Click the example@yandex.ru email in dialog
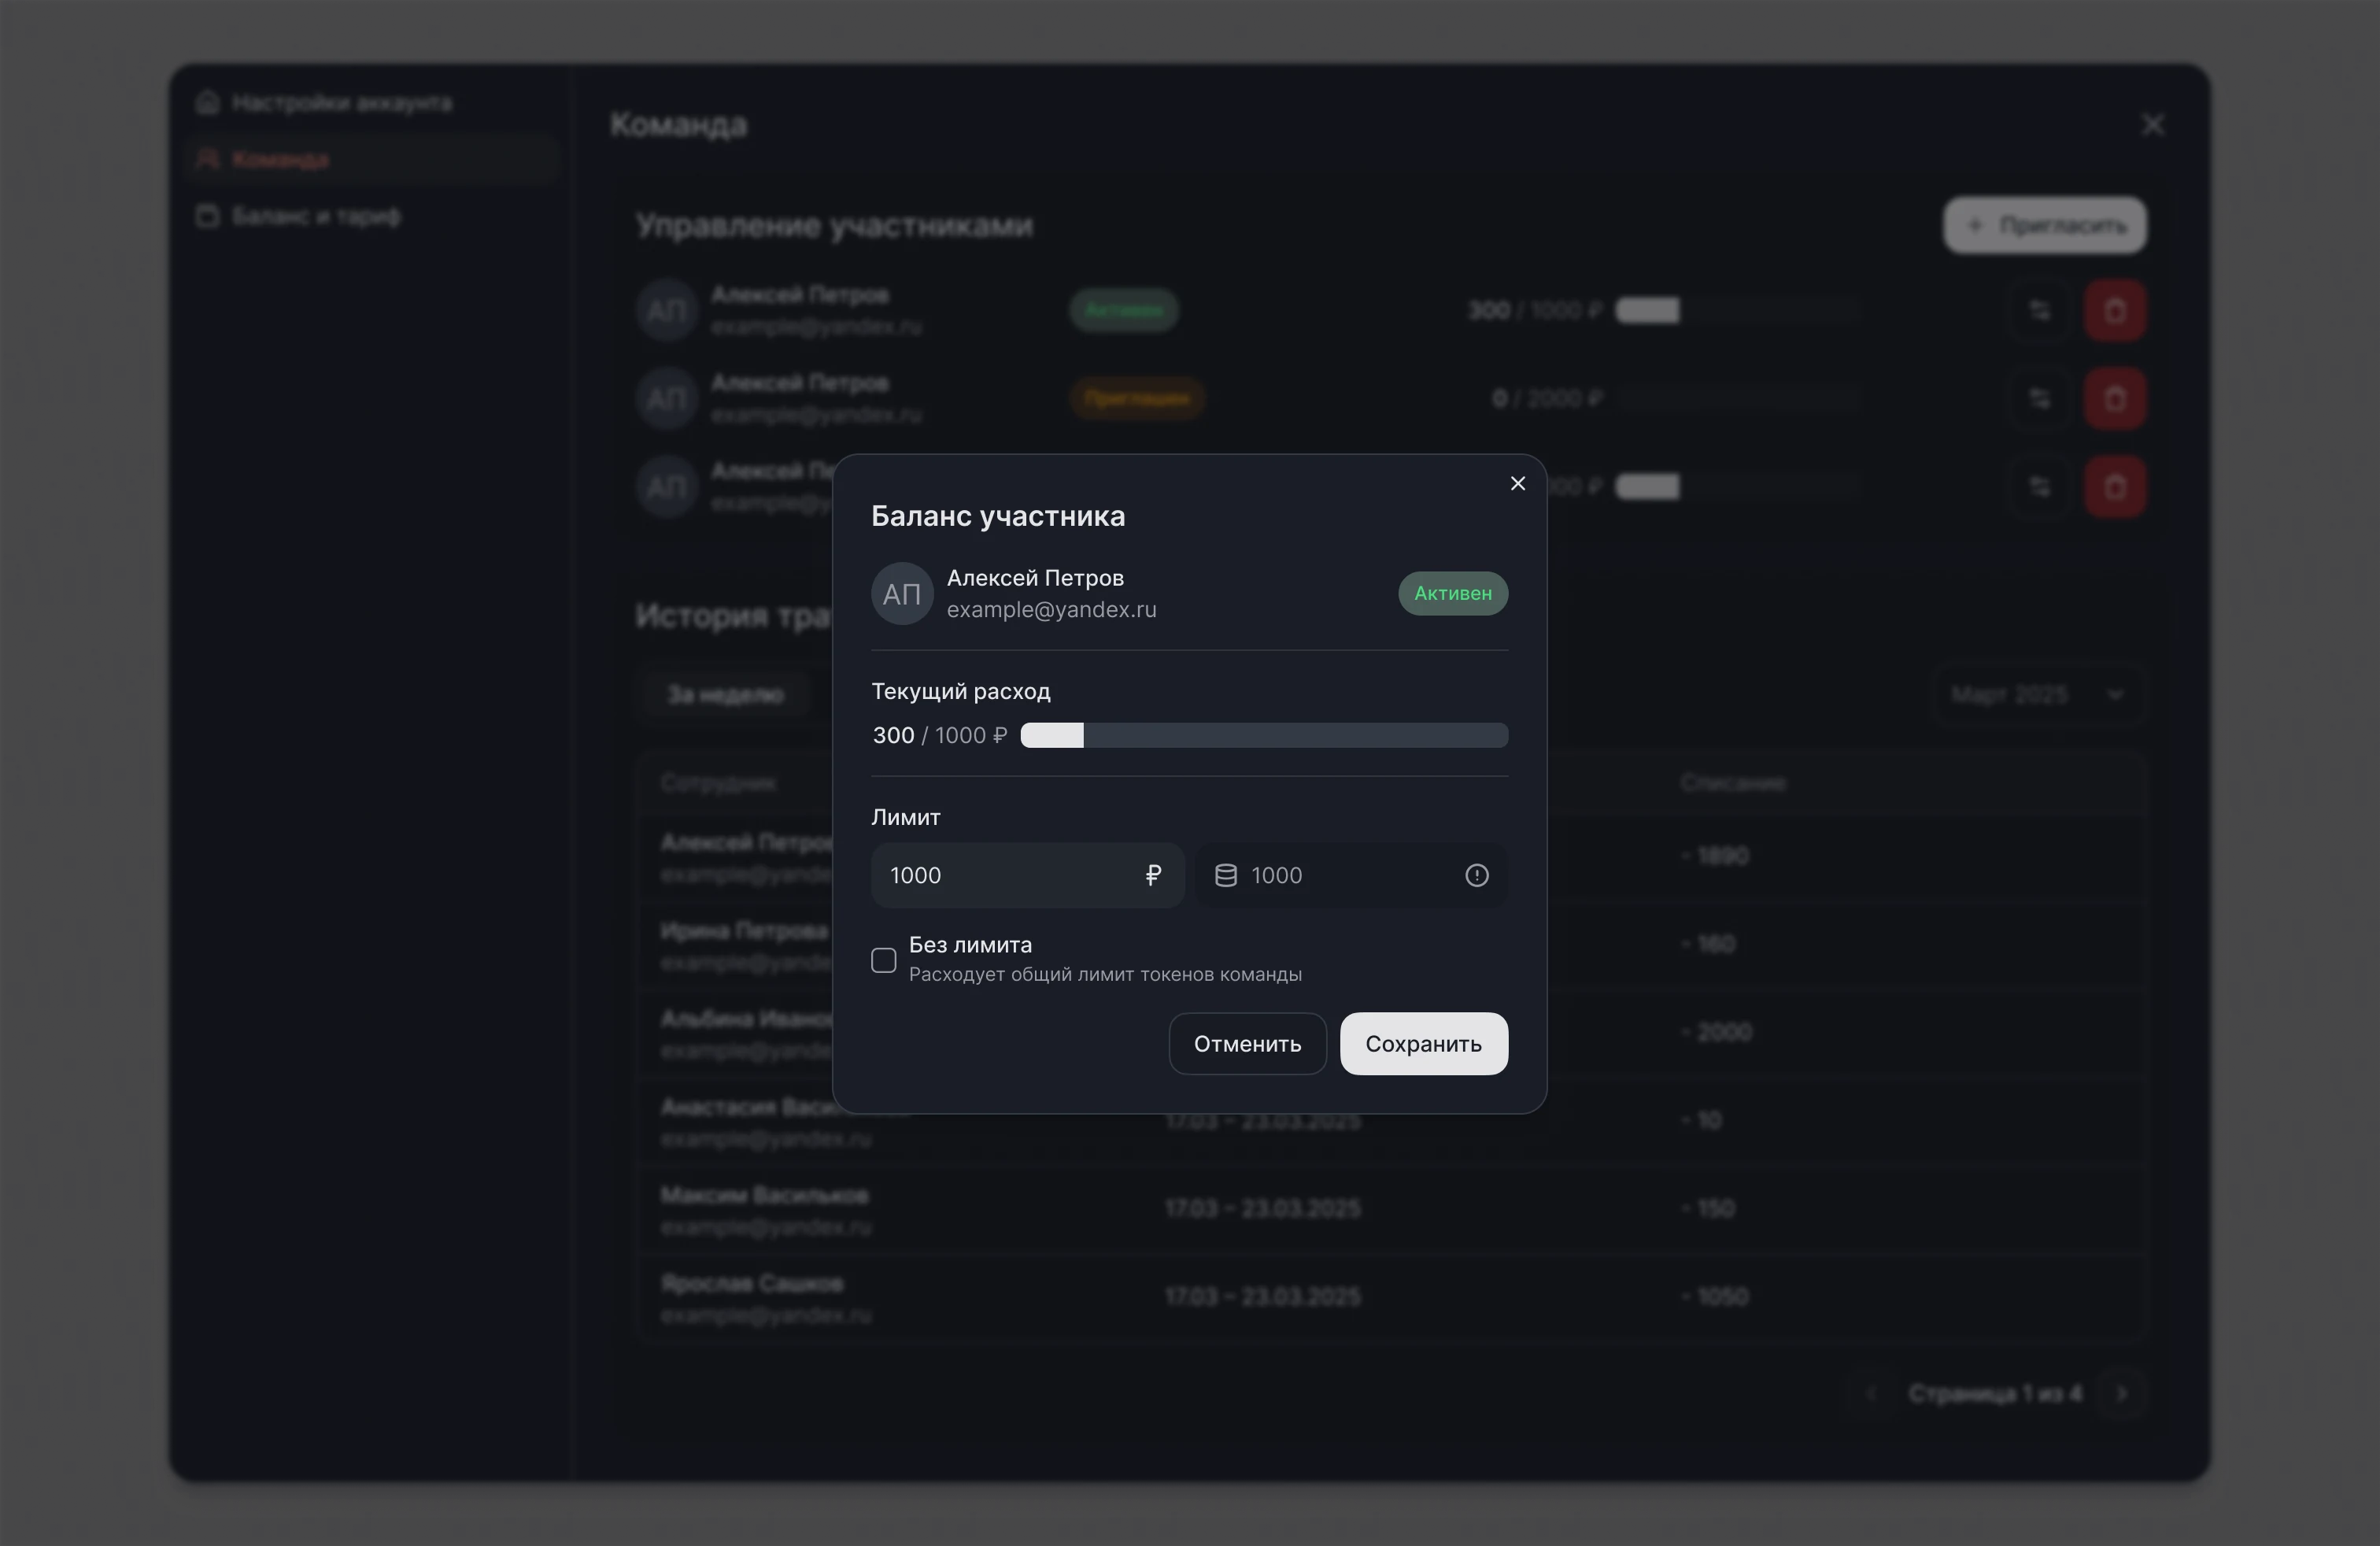The height and width of the screenshot is (1546, 2380). tap(1051, 610)
